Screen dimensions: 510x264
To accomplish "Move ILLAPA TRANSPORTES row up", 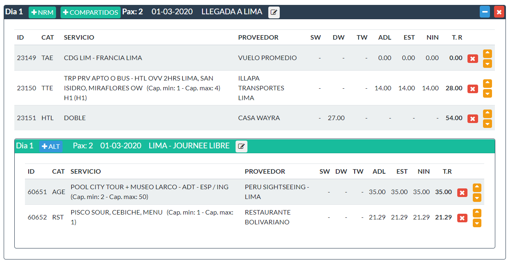I will (x=487, y=83).
